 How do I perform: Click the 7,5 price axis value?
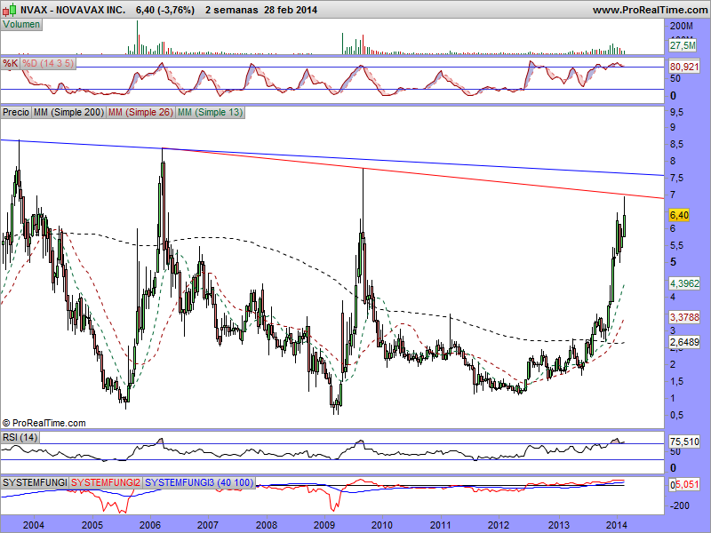point(676,179)
